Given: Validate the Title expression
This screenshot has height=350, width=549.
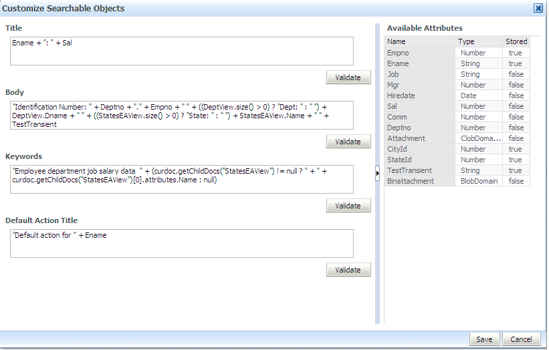Looking at the screenshot, I should pos(348,77).
